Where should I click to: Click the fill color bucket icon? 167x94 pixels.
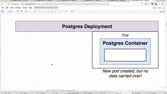tap(48, 11)
